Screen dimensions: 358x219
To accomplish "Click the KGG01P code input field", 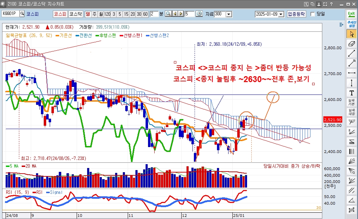I will coord(10,14).
